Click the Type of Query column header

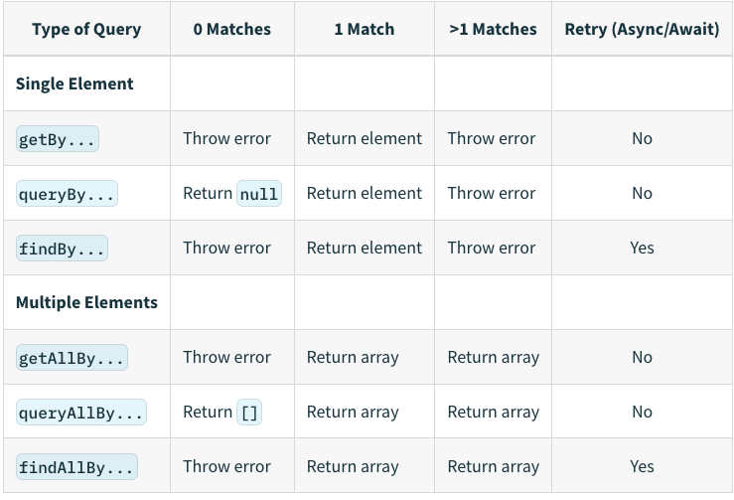click(86, 29)
